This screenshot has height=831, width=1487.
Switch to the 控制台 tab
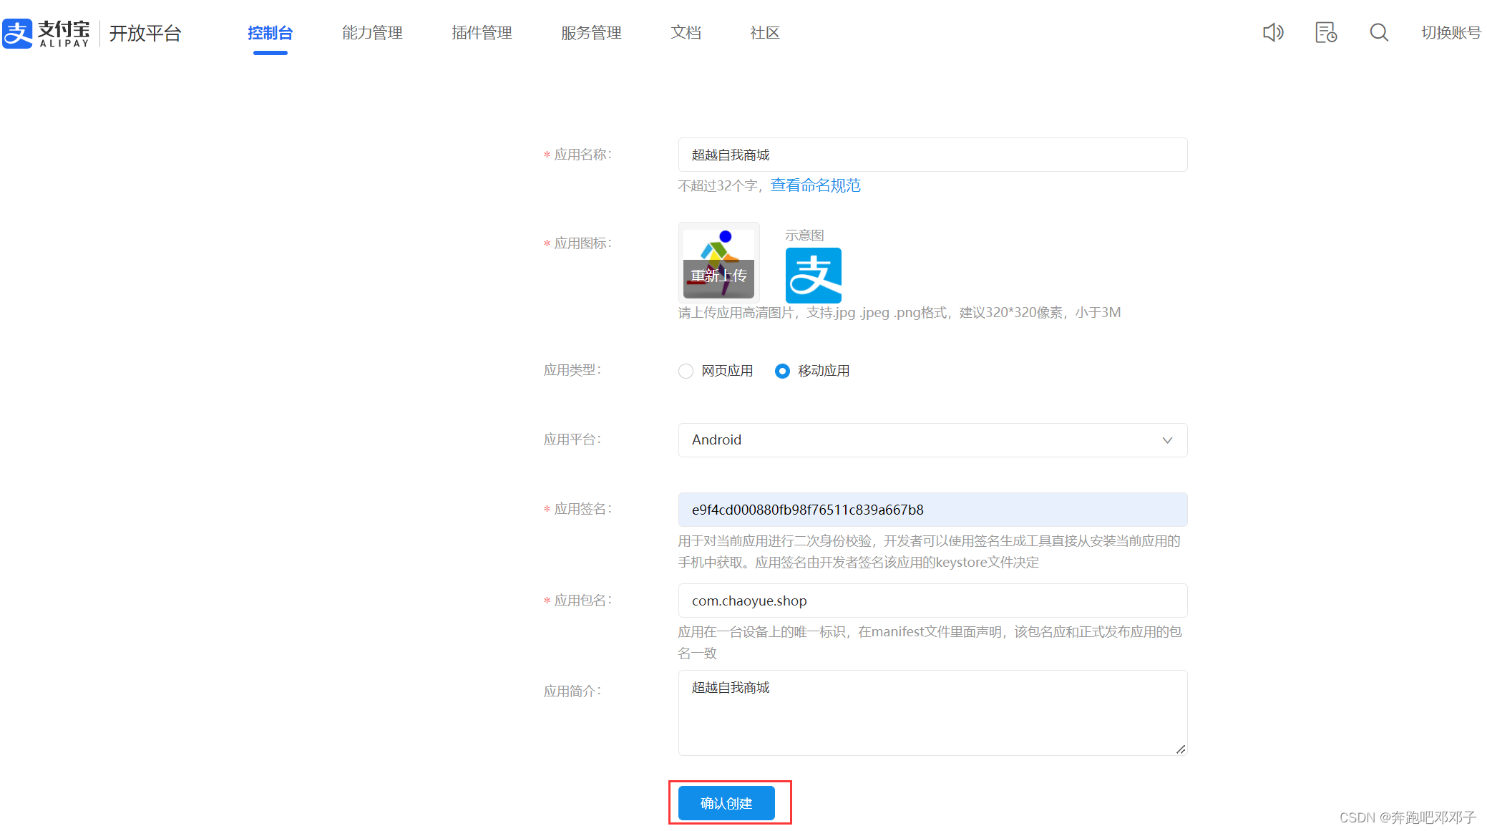coord(270,33)
